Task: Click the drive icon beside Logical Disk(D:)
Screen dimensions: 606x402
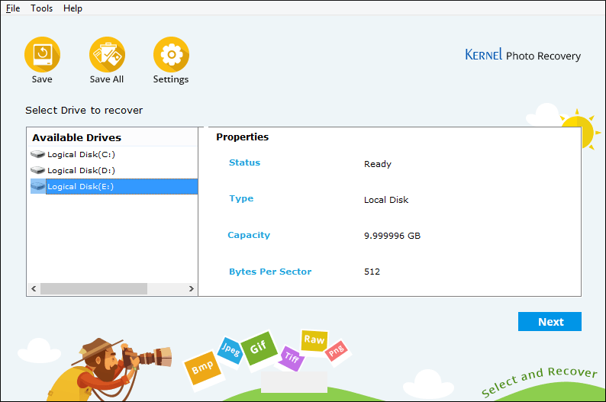Action: click(37, 170)
